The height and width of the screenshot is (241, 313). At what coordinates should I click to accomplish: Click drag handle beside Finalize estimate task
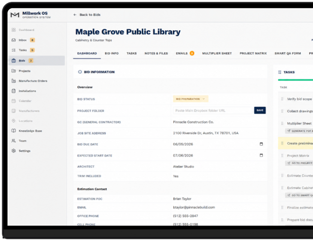[282, 207]
